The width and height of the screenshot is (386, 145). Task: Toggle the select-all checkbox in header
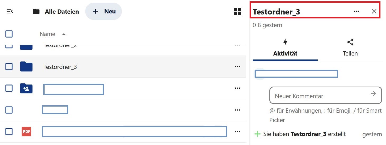click(x=9, y=34)
